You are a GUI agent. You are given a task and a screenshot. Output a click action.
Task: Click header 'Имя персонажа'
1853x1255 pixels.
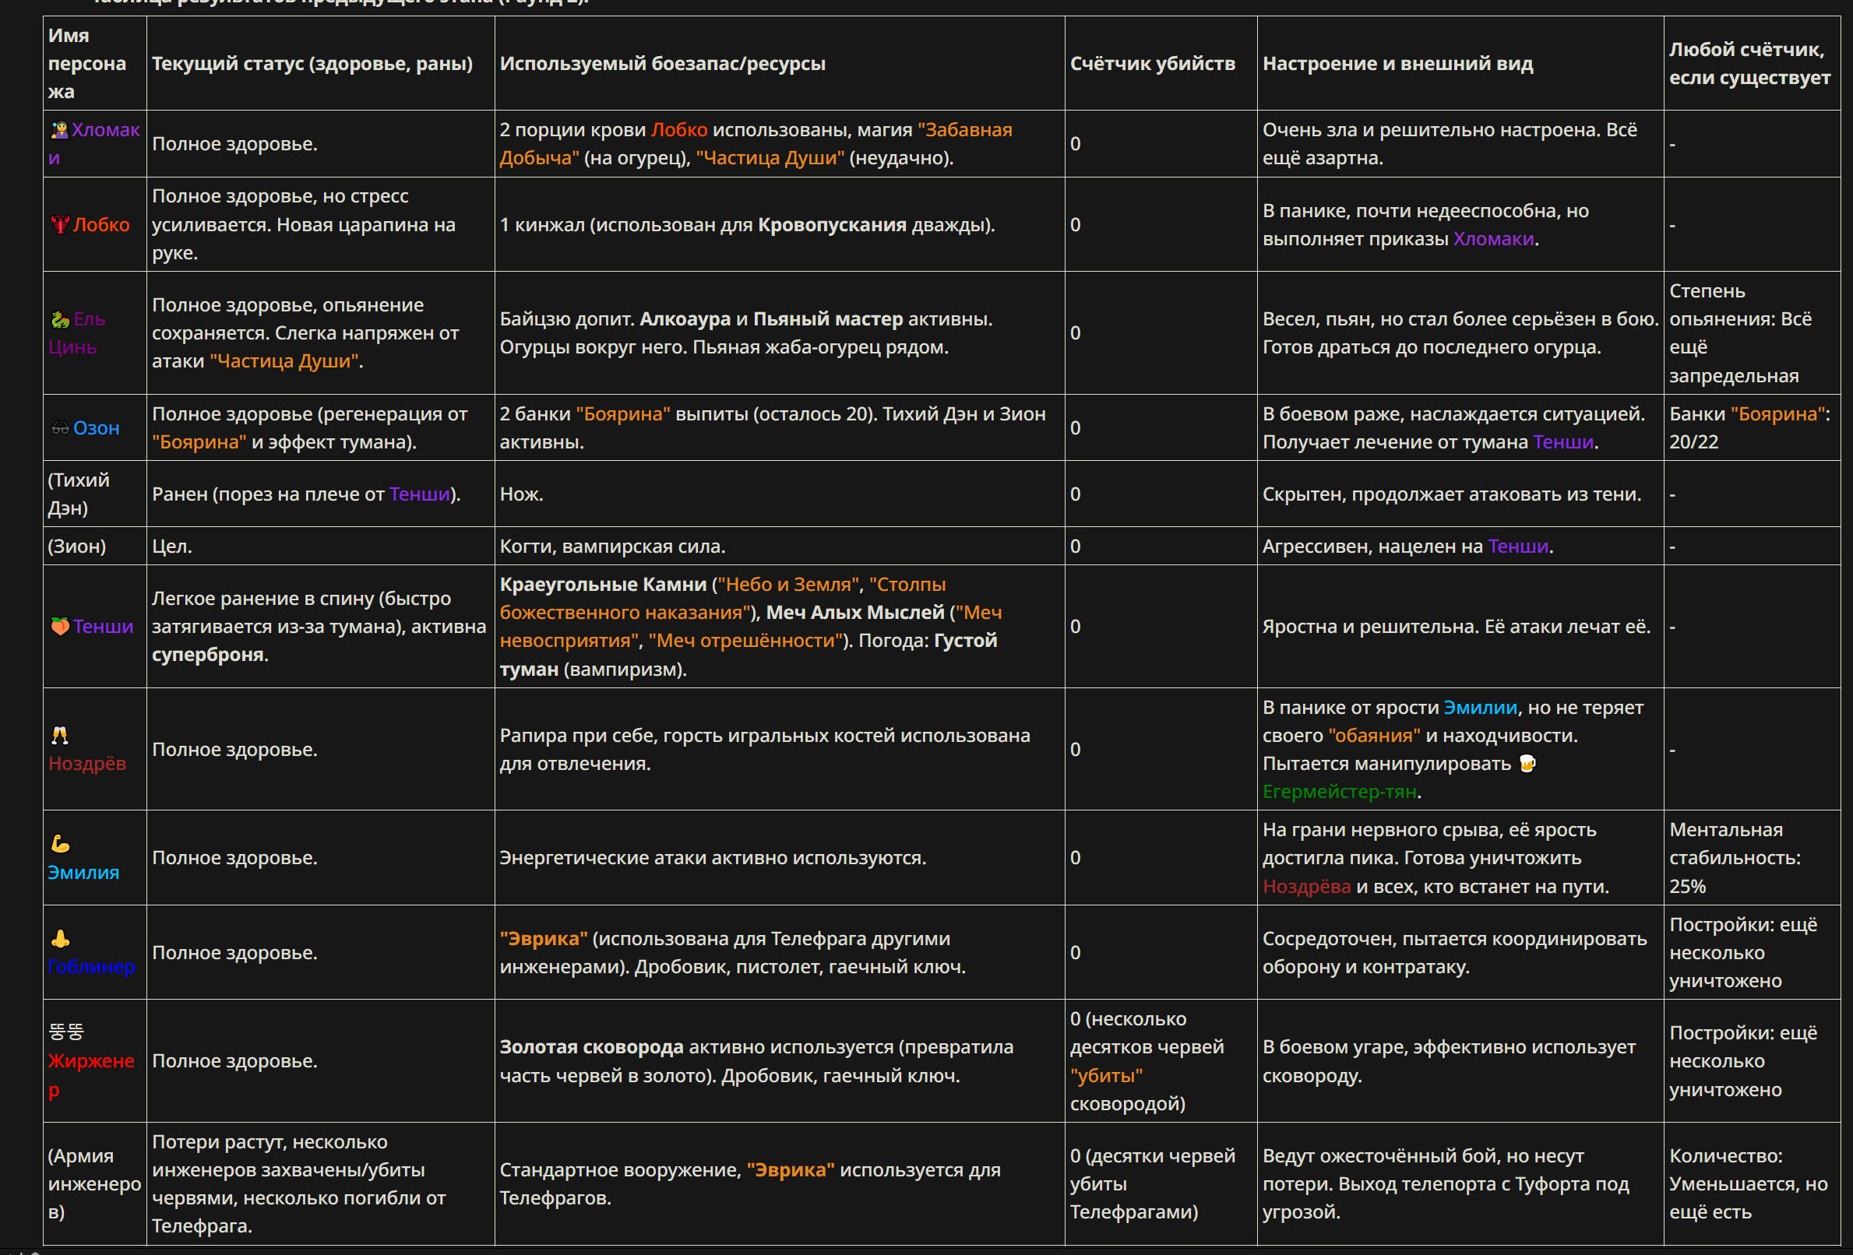87,64
